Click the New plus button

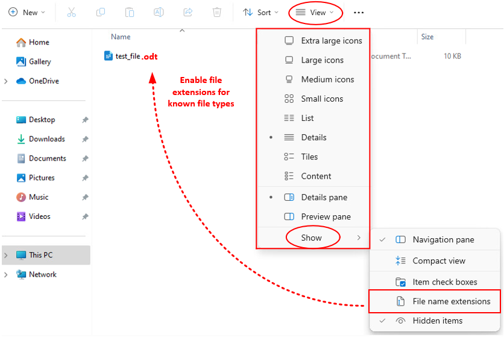coord(27,13)
